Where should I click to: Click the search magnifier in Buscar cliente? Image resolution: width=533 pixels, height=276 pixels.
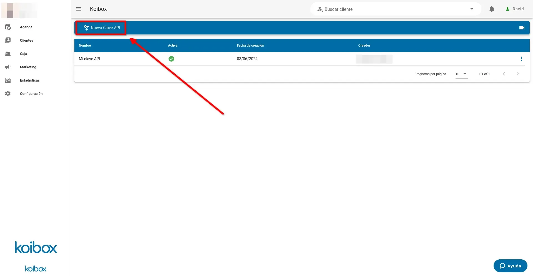[x=320, y=9]
